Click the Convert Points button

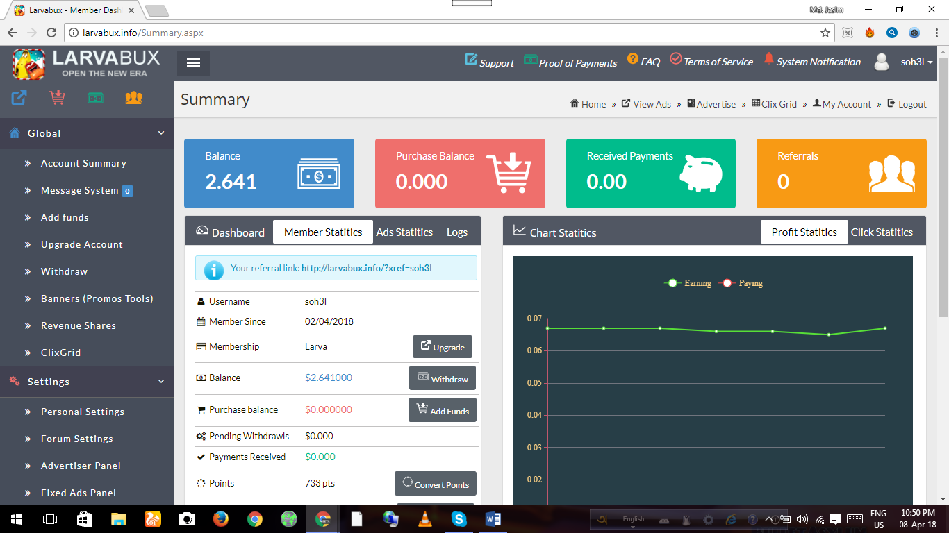(x=436, y=484)
